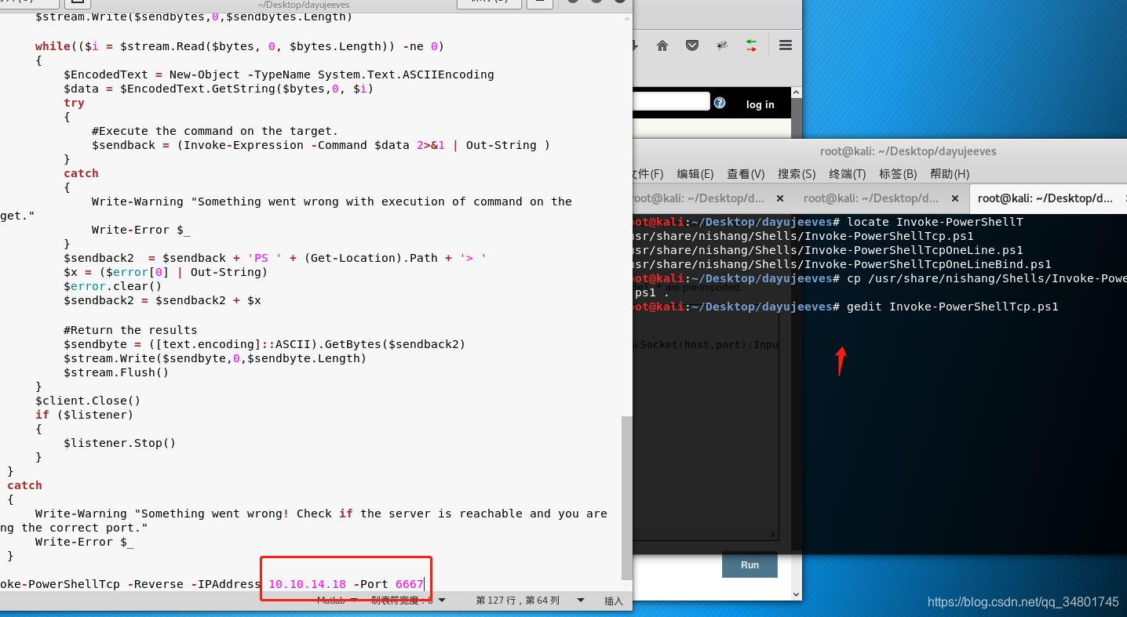Viewport: 1127px width, 617px height.
Task: Click Invoke-PowerShellTcpOneLineBind.ps1 path in terminal
Action: (x=842, y=264)
